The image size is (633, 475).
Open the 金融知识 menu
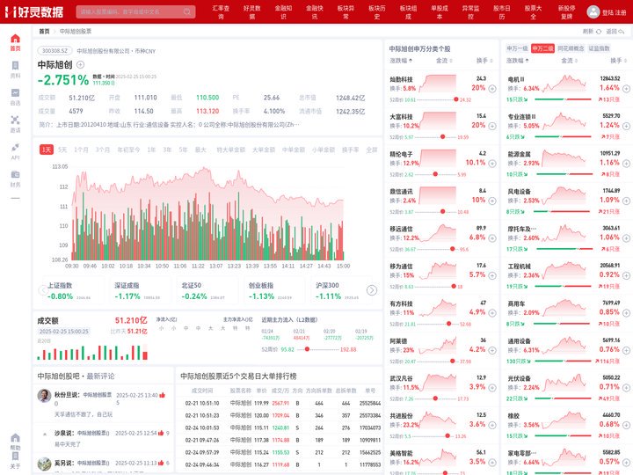click(283, 12)
